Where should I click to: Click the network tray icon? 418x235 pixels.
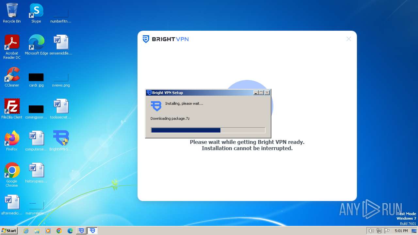[379, 231]
